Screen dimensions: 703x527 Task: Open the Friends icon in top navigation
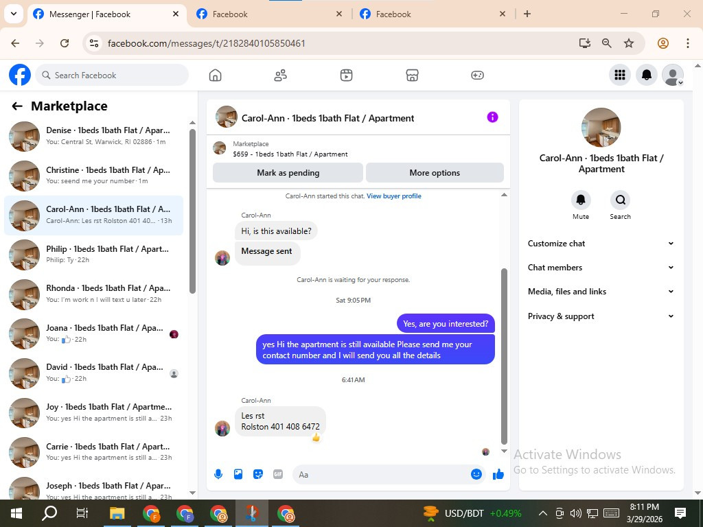click(281, 75)
